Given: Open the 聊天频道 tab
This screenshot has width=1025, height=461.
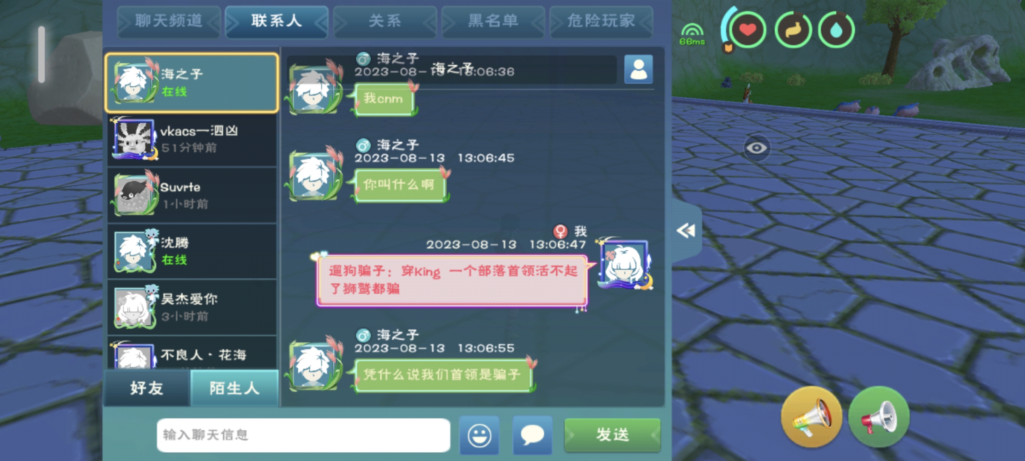Looking at the screenshot, I should click(x=169, y=21).
